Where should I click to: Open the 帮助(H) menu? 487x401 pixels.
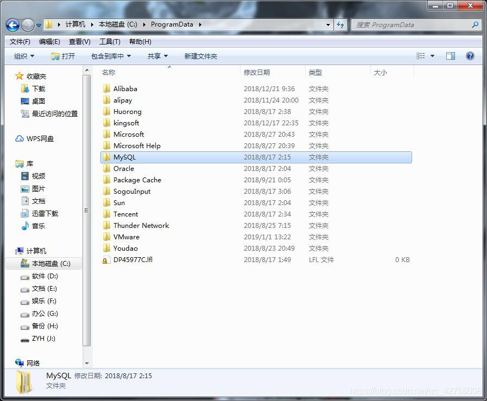140,42
